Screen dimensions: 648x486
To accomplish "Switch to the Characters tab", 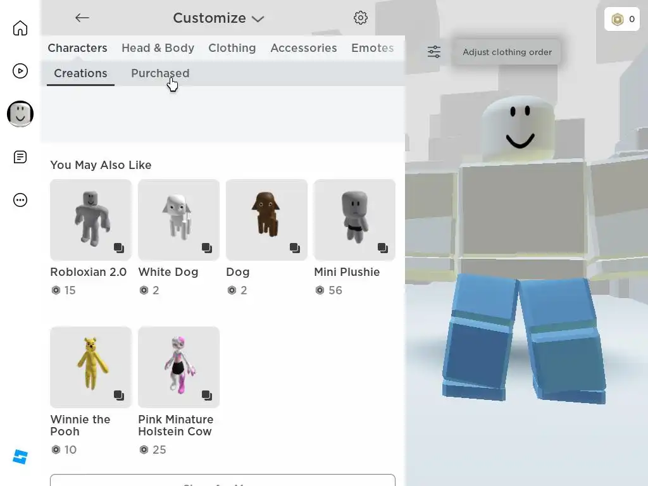I will 77,48.
